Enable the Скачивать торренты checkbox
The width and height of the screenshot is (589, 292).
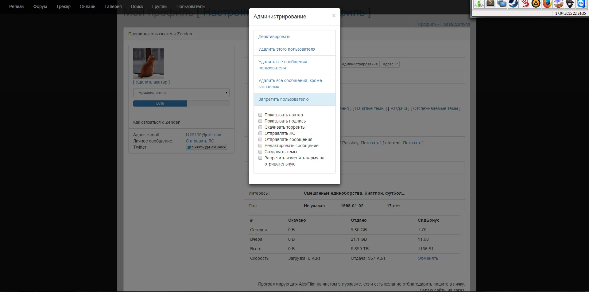pyautogui.click(x=260, y=127)
